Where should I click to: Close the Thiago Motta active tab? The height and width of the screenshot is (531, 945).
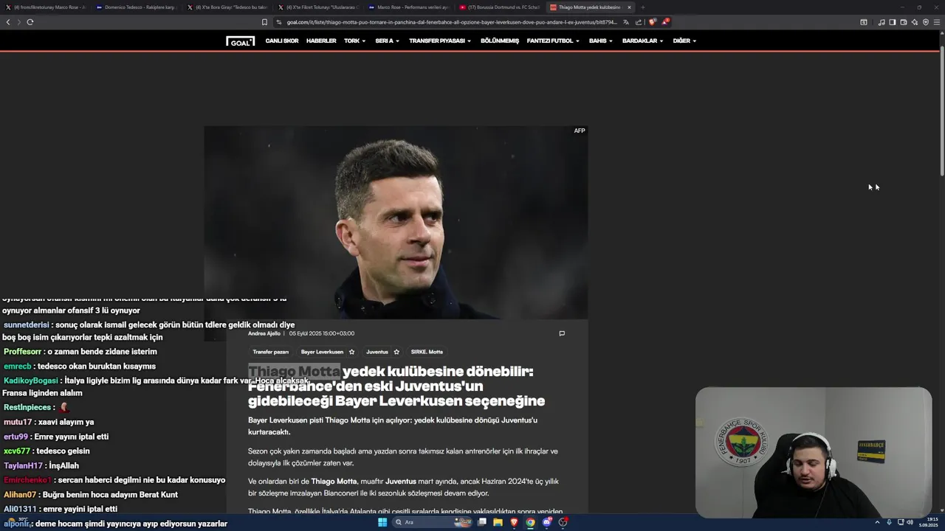pyautogui.click(x=629, y=7)
